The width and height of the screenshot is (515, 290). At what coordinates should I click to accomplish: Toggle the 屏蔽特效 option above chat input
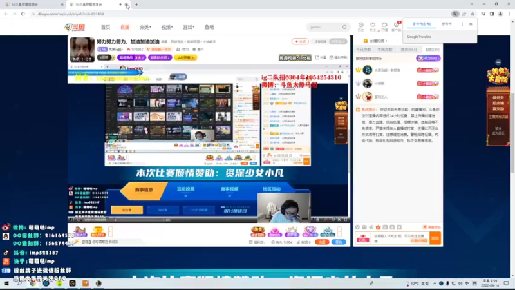tap(431, 227)
